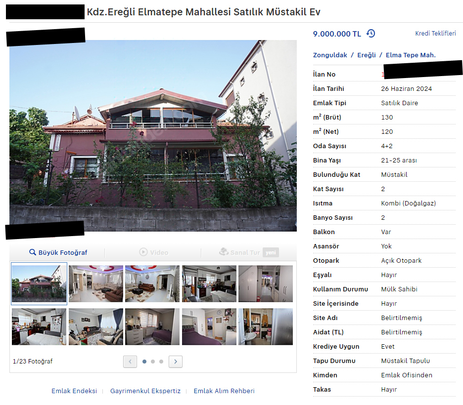Open Elma Tepe Mah. location link

coord(411,55)
